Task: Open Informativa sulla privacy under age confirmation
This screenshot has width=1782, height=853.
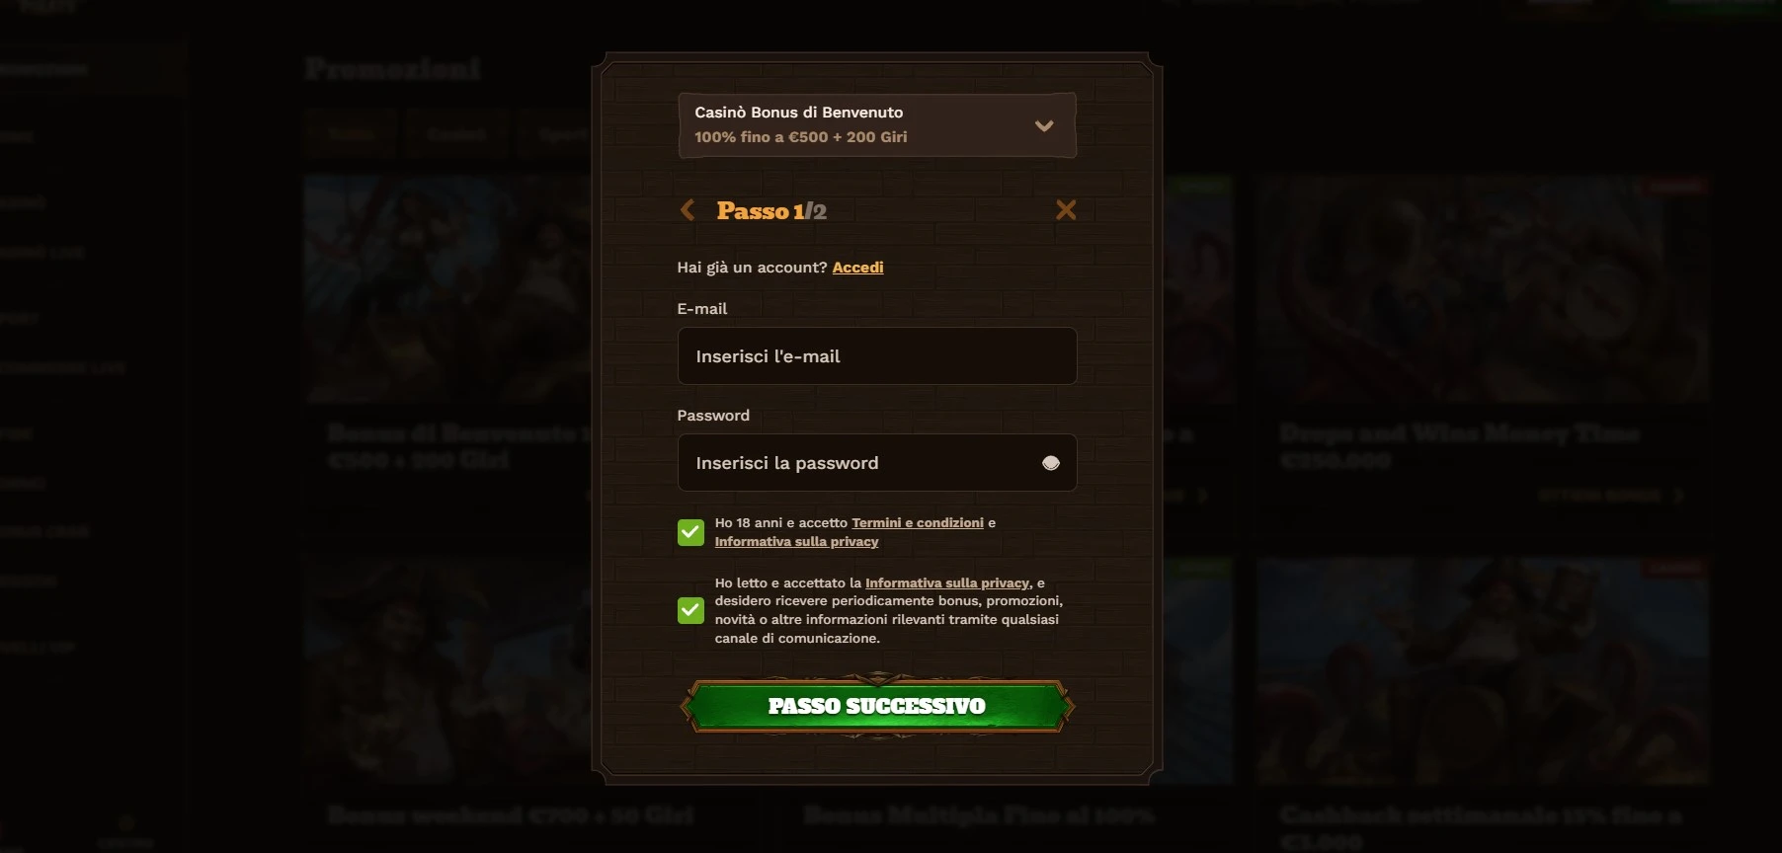Action: [796, 542]
